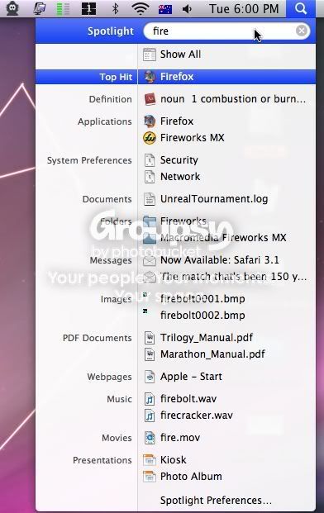Click the Show All window icon
324x513 pixels.
coord(150,55)
